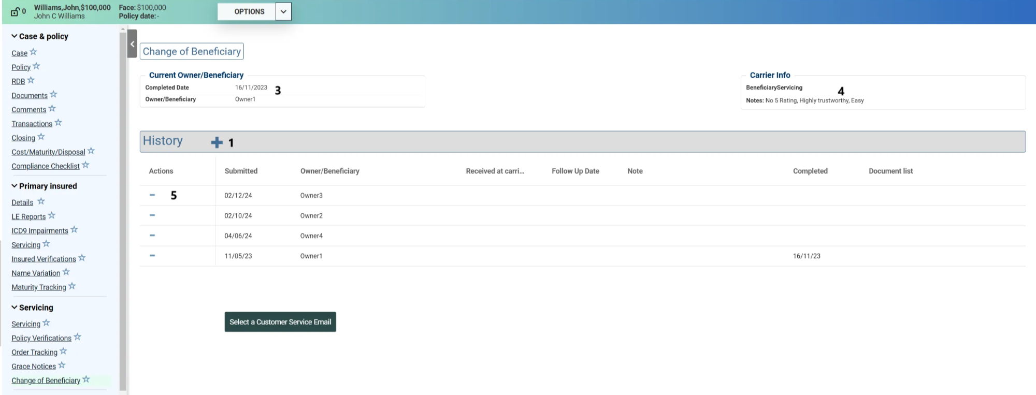Collapse the Servicing section in the sidebar

pyautogui.click(x=15, y=308)
